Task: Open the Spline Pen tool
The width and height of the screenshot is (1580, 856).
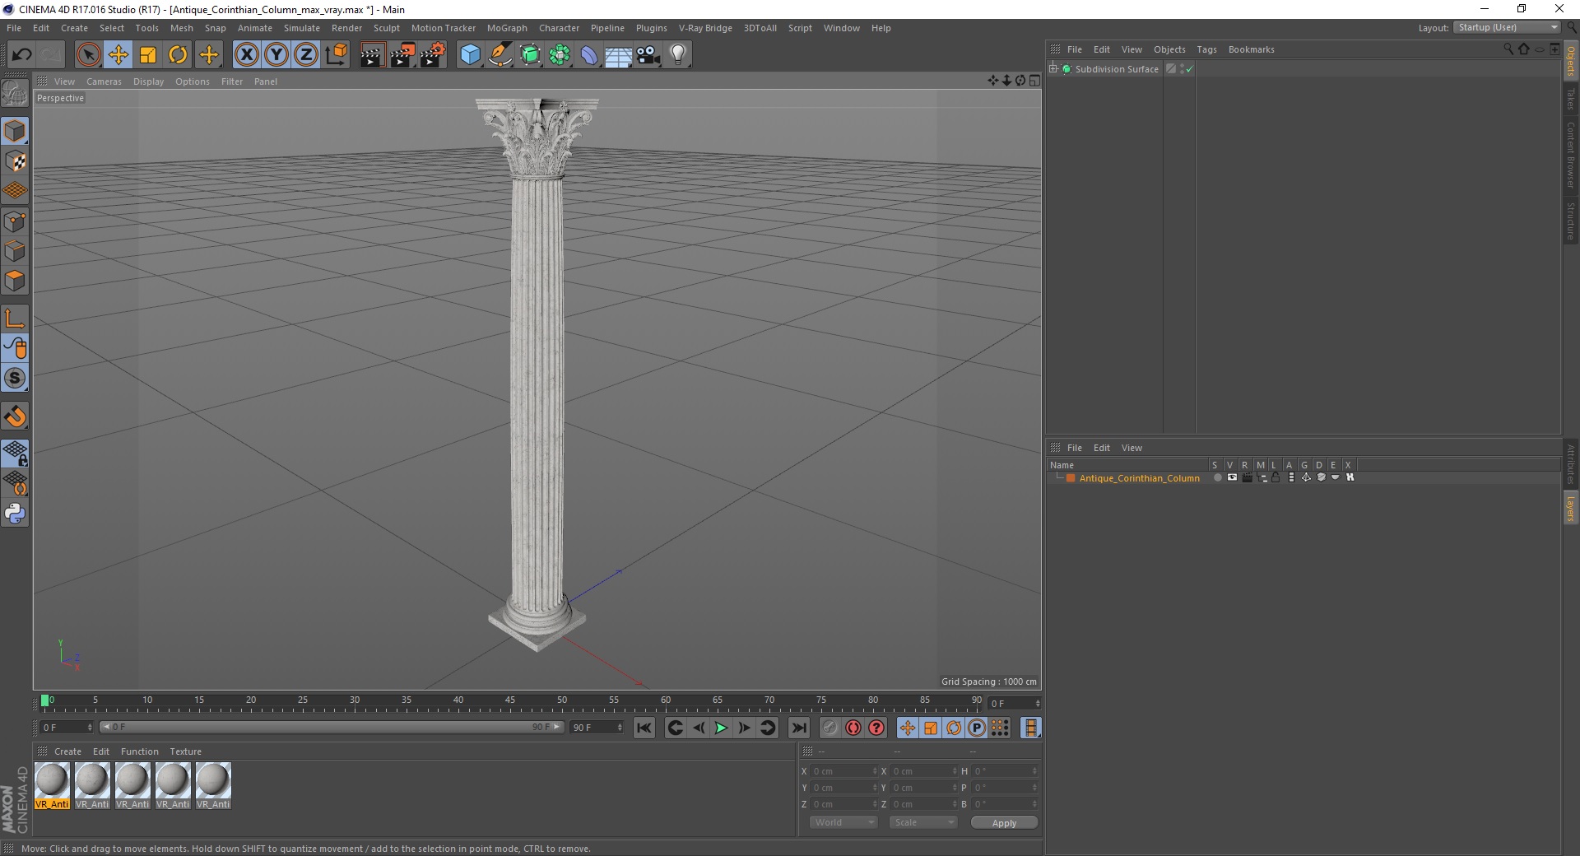Action: (500, 55)
